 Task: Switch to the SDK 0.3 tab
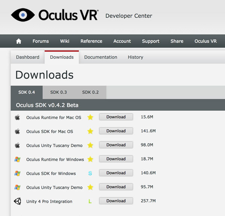(58, 92)
